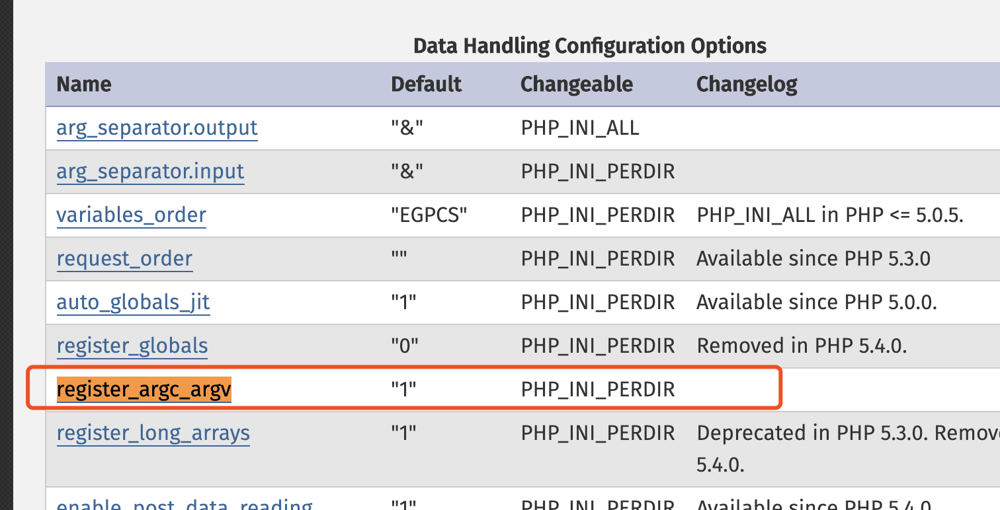Open the auto_globals_jit link
This screenshot has width=1000, height=510.
133,302
